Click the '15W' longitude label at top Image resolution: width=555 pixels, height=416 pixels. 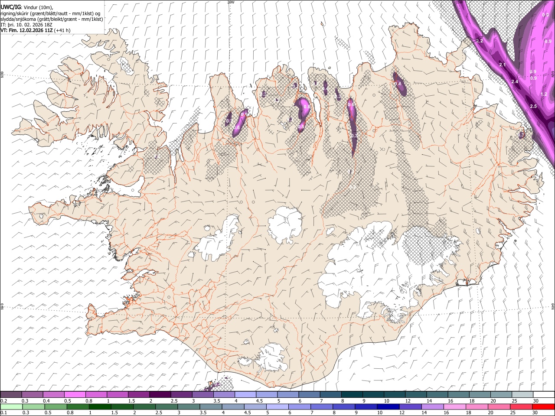(460, 2)
